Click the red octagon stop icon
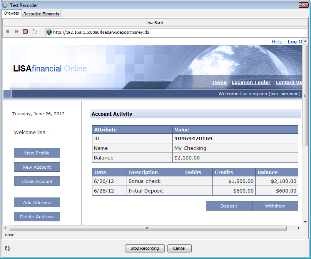Image resolution: width=311 pixels, height=259 pixels. click(25, 32)
